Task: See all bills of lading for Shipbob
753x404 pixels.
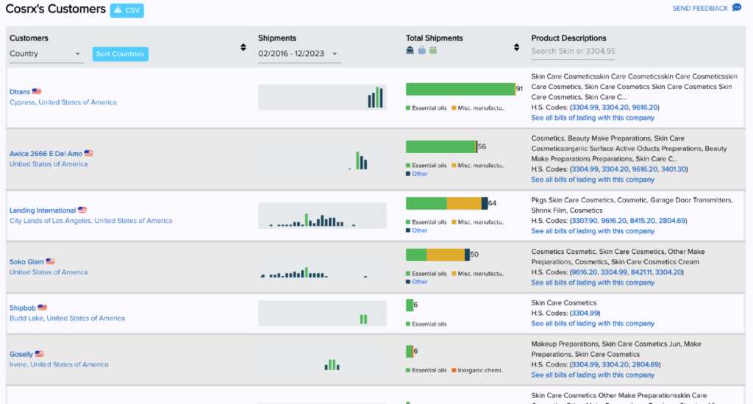Action: coord(593,324)
